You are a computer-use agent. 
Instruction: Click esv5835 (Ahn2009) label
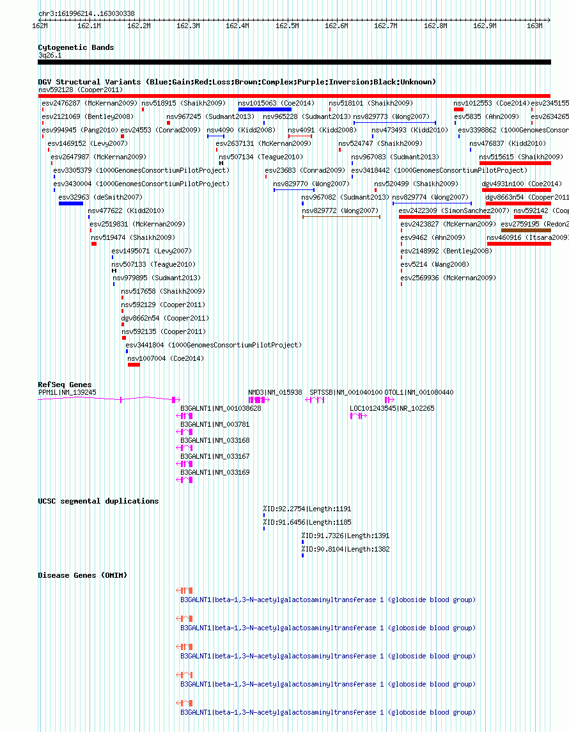coord(487,116)
